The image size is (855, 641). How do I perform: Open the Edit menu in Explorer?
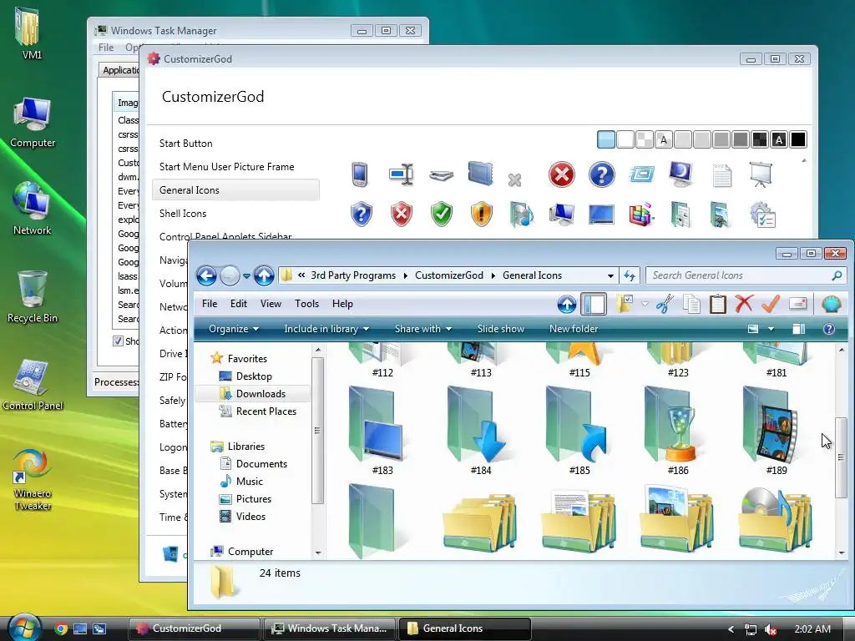click(x=238, y=304)
